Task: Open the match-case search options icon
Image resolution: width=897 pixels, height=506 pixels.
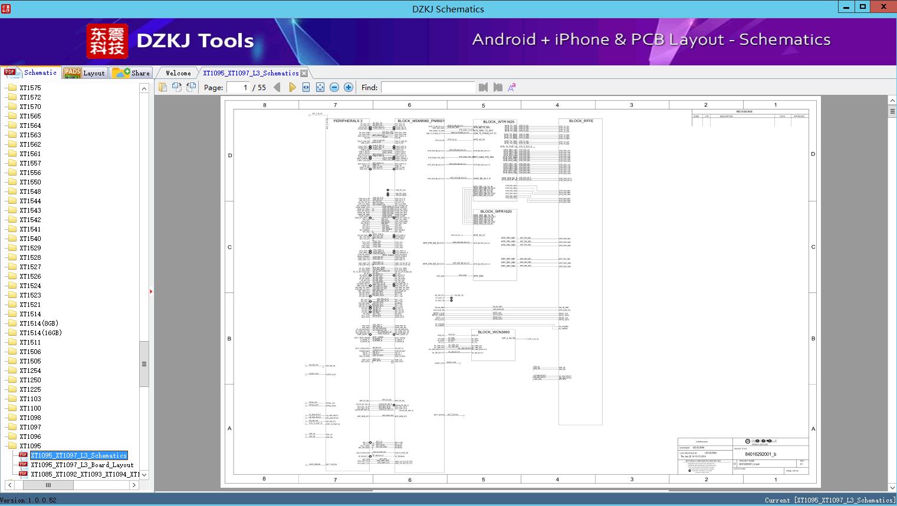Action: tap(512, 87)
